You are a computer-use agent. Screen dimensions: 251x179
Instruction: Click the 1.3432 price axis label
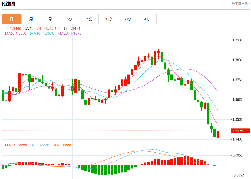[x=237, y=139]
